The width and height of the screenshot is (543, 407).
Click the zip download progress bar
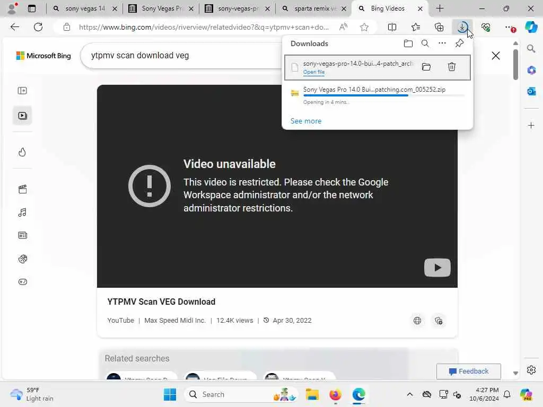click(x=384, y=95)
